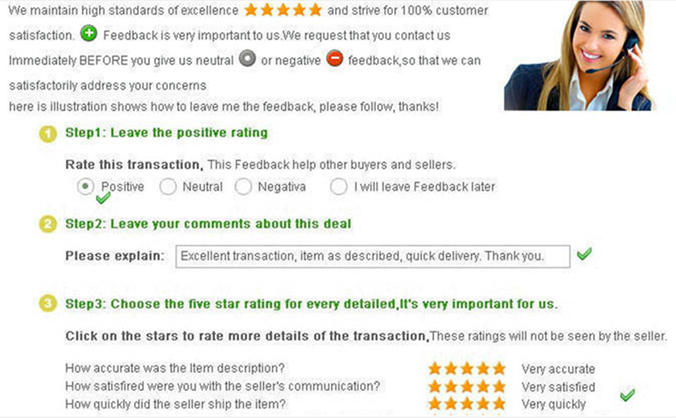Viewport: 676px width, 418px height.
Task: Select the Positive rating radio button
Action: pyautogui.click(x=86, y=186)
